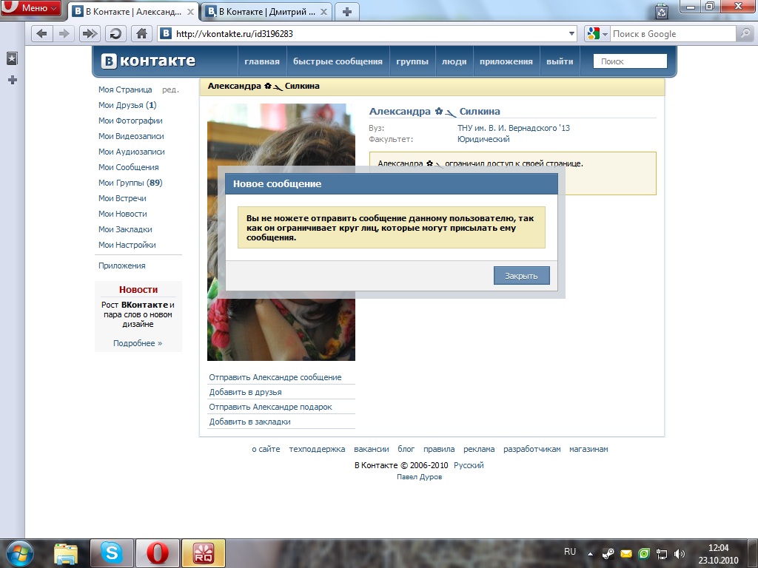Image resolution: width=758 pixels, height=568 pixels.
Task: Click Отправить Александре сообщение
Action: click(x=275, y=377)
